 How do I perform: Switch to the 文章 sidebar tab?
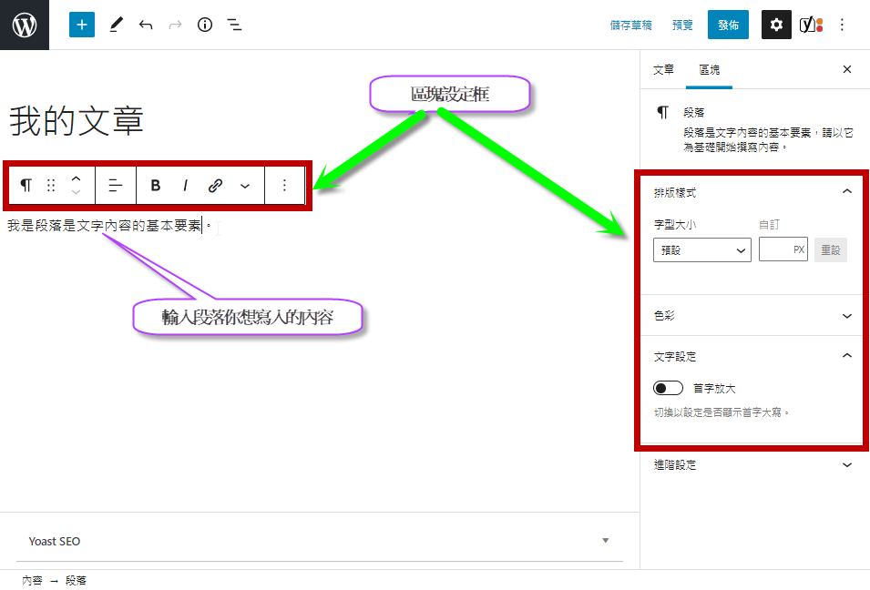664,70
